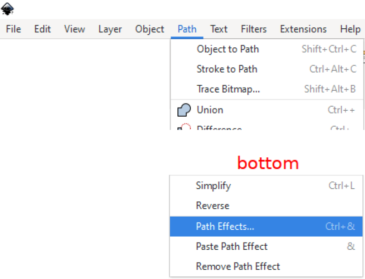This screenshot has height=279, width=365.
Task: Select Trace Bitmap... option
Action: point(267,89)
